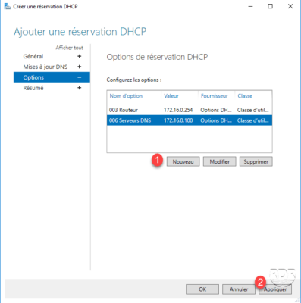Open the Mises à jour DNS item
301x303 pixels.
click(45, 67)
